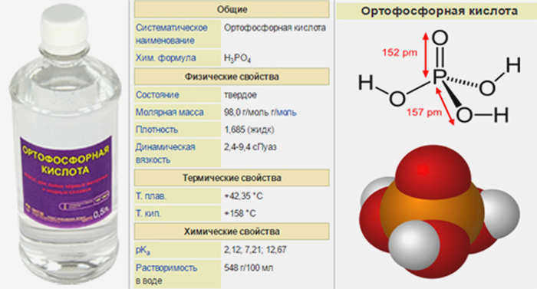Screen dimensions: 537x289
Task: Open the 'Динамическая вязкость' link
Action: click(x=166, y=153)
